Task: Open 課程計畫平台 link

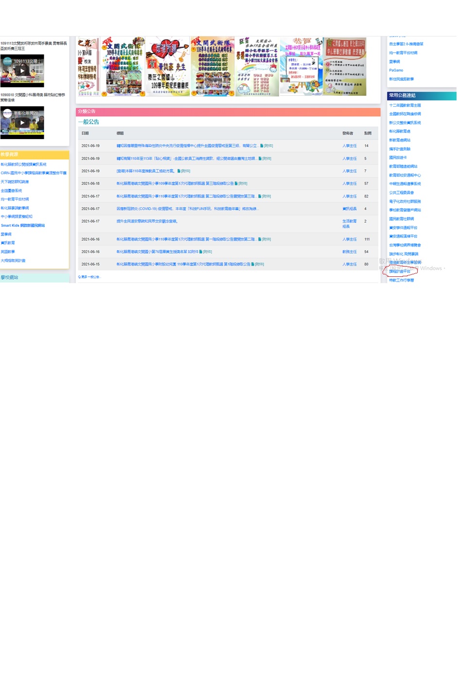Action: 400,272
